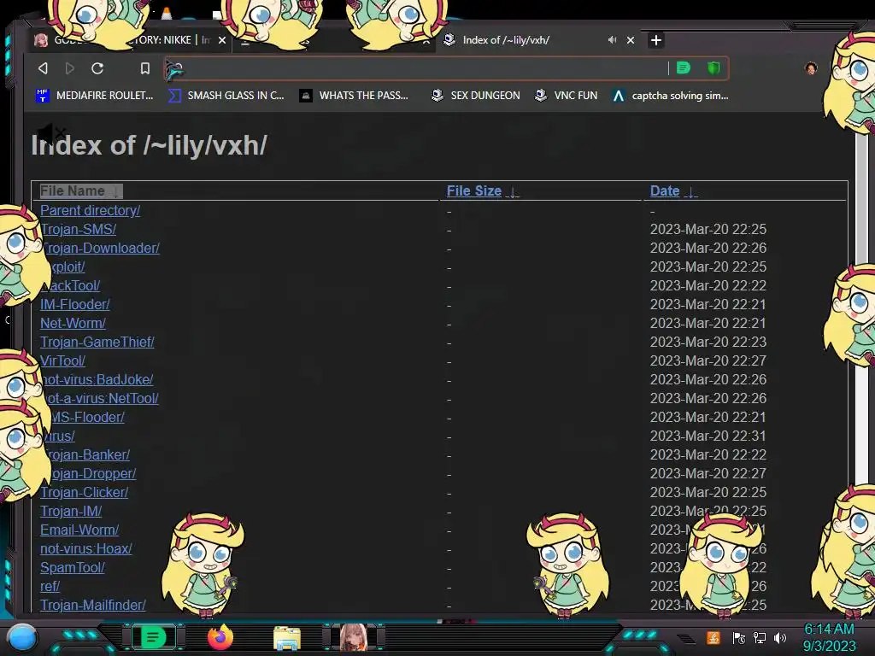Open the not-a-virus:NetTool/ folder link
875x656 pixels.
pyautogui.click(x=99, y=398)
